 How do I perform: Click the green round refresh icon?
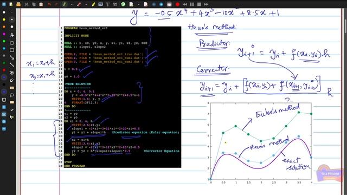point(123,4)
